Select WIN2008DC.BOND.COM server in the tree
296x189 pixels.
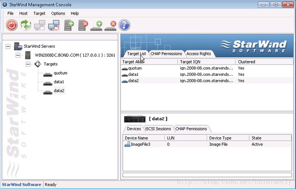(x=75, y=55)
